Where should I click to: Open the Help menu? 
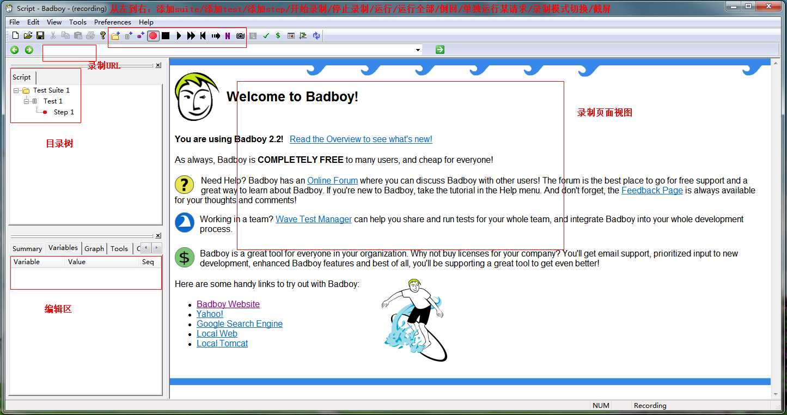pos(146,22)
